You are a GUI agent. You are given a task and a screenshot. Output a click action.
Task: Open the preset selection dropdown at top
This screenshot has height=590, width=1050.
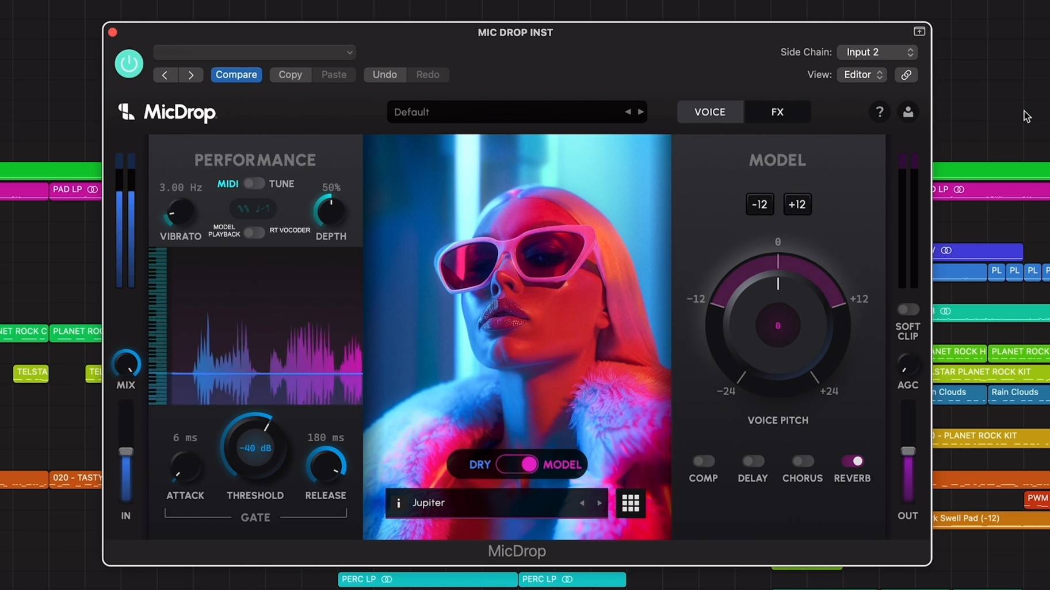pos(254,52)
